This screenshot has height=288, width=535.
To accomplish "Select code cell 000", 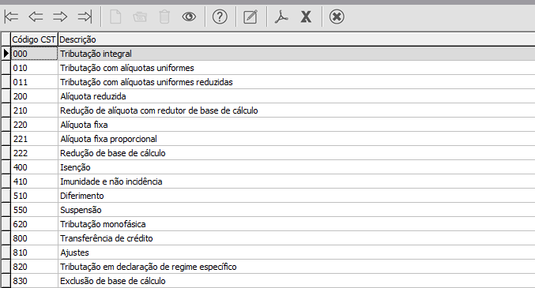I will tap(34, 54).
